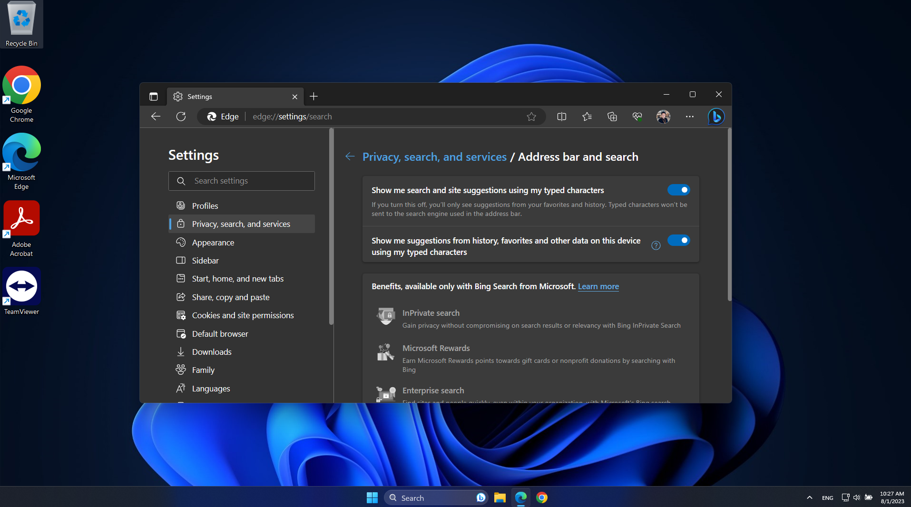Click the InPrivate search benefit icon
This screenshot has width=911, height=507.
pos(386,316)
